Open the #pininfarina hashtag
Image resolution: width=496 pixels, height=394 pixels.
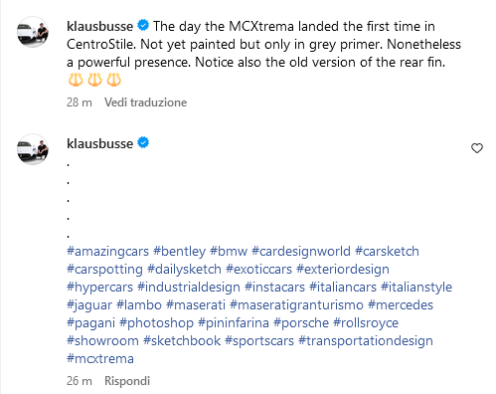point(234,322)
